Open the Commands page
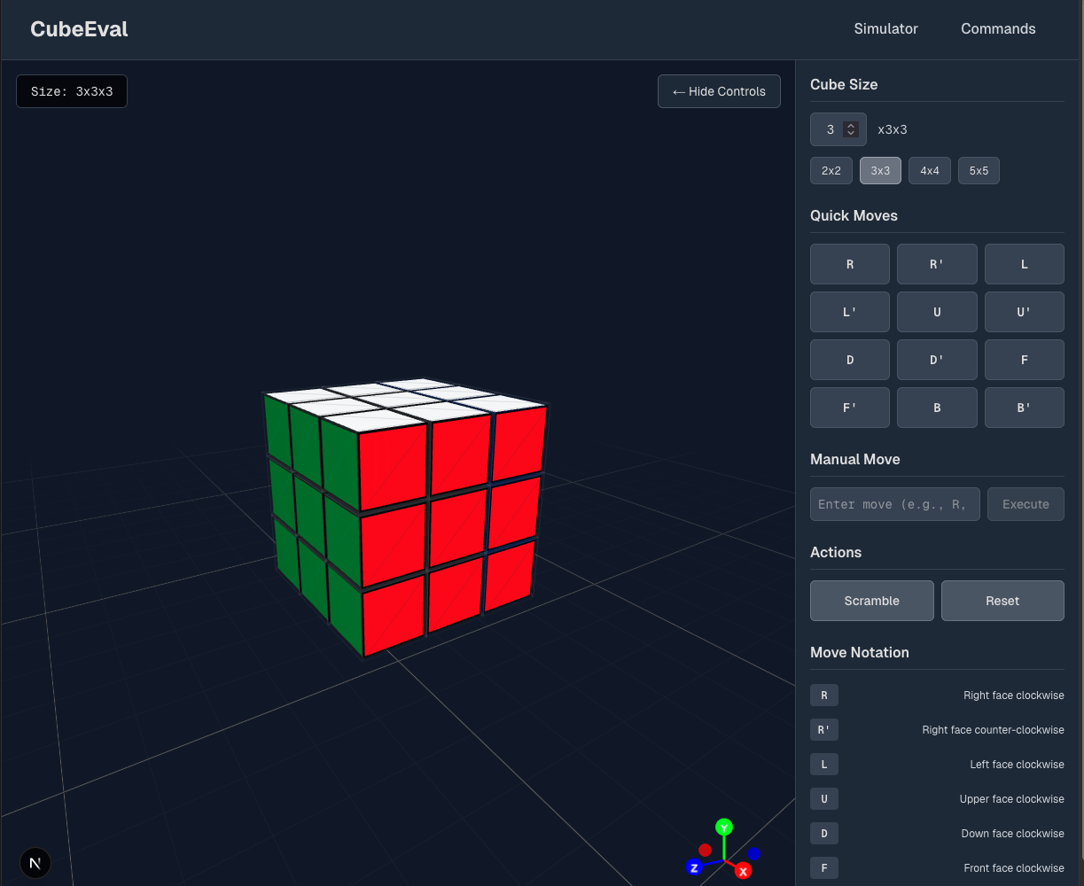1084x886 pixels. 998,29
